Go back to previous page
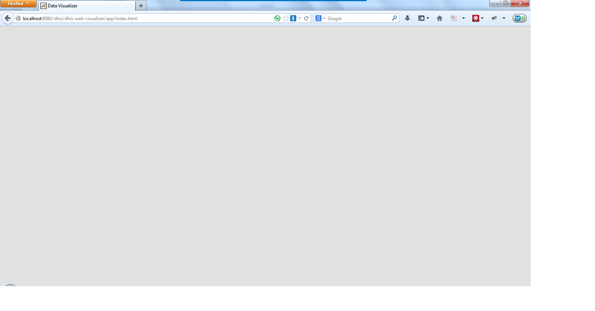The image size is (595, 311). click(7, 18)
